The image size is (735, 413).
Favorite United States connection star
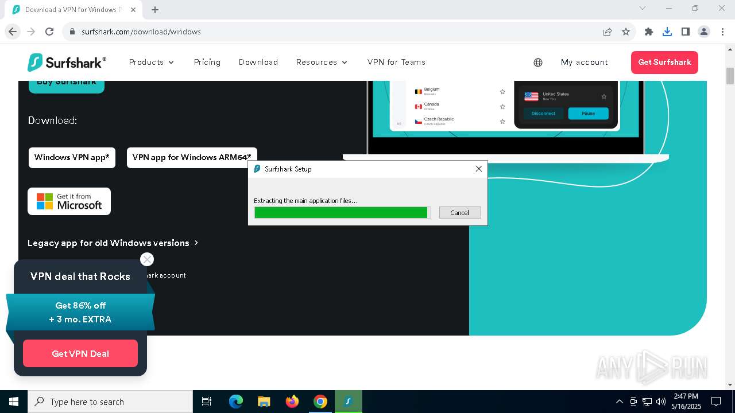click(604, 96)
